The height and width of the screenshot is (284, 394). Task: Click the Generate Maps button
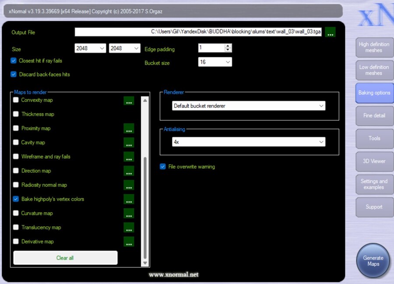click(373, 261)
